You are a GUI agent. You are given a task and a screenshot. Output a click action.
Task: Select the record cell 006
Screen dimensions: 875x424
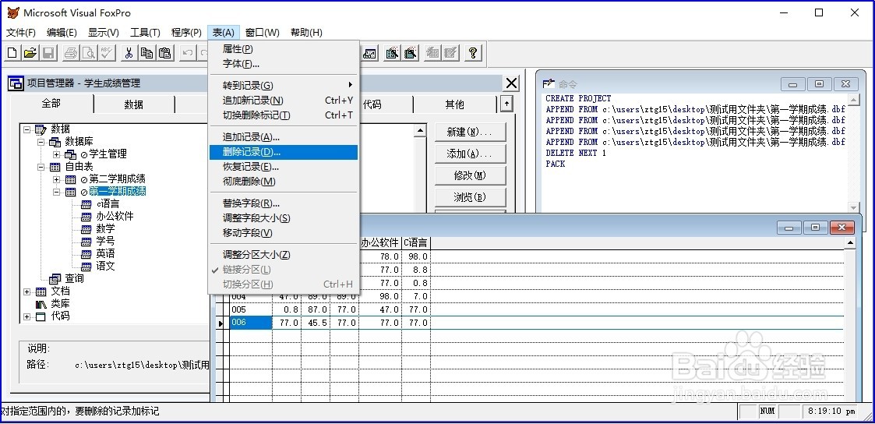251,323
